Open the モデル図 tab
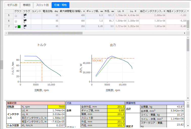 (x=12, y=5)
